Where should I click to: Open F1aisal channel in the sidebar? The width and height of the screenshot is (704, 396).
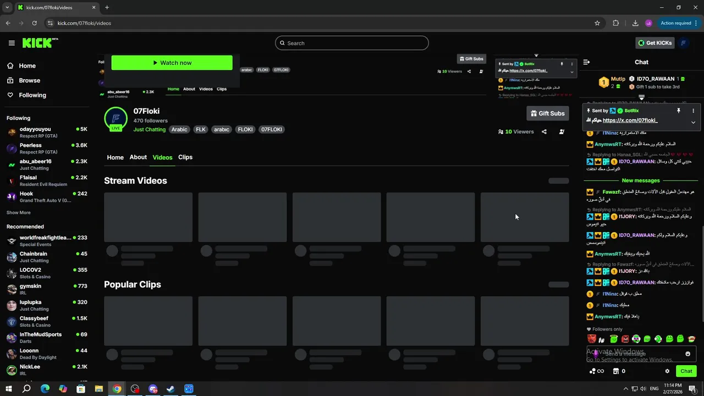point(47,180)
